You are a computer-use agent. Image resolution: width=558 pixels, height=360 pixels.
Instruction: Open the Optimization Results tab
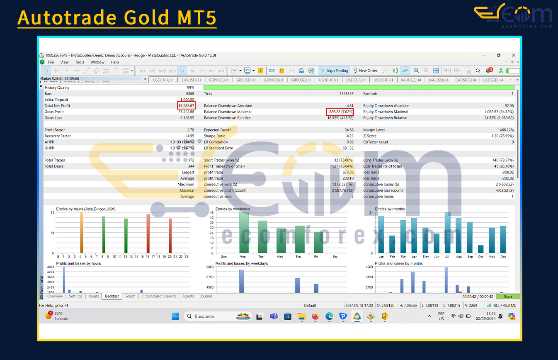click(x=159, y=296)
